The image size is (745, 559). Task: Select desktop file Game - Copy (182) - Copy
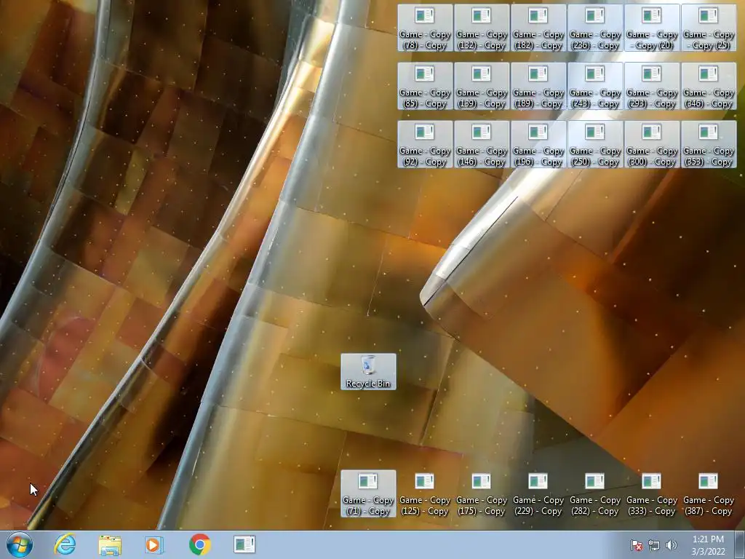pyautogui.click(x=538, y=28)
